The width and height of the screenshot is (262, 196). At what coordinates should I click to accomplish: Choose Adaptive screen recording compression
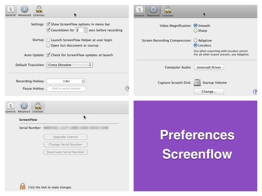tap(195, 40)
